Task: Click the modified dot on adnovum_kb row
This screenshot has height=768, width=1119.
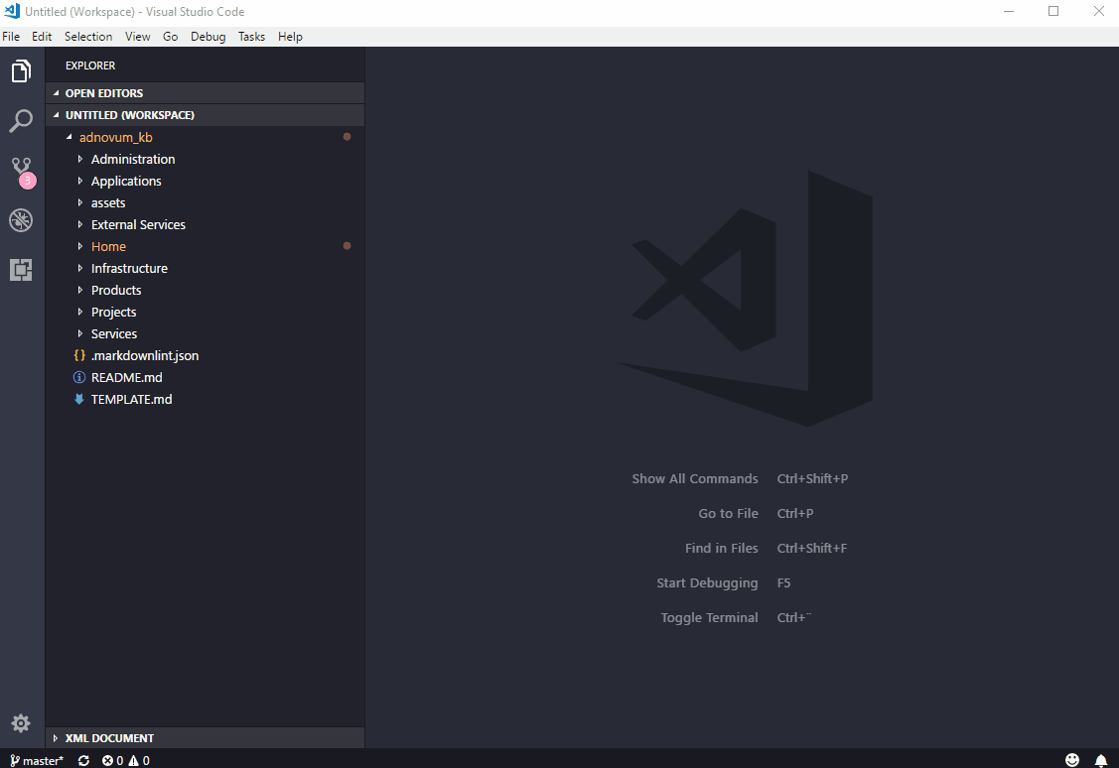Action: (347, 137)
